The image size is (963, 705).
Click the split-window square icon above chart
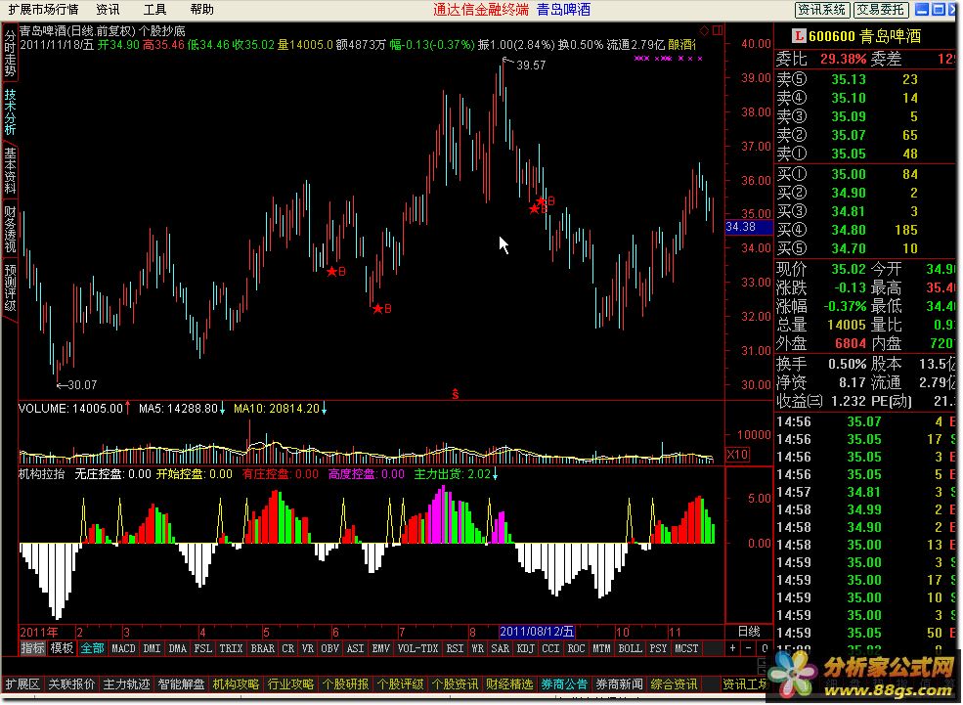coord(718,30)
